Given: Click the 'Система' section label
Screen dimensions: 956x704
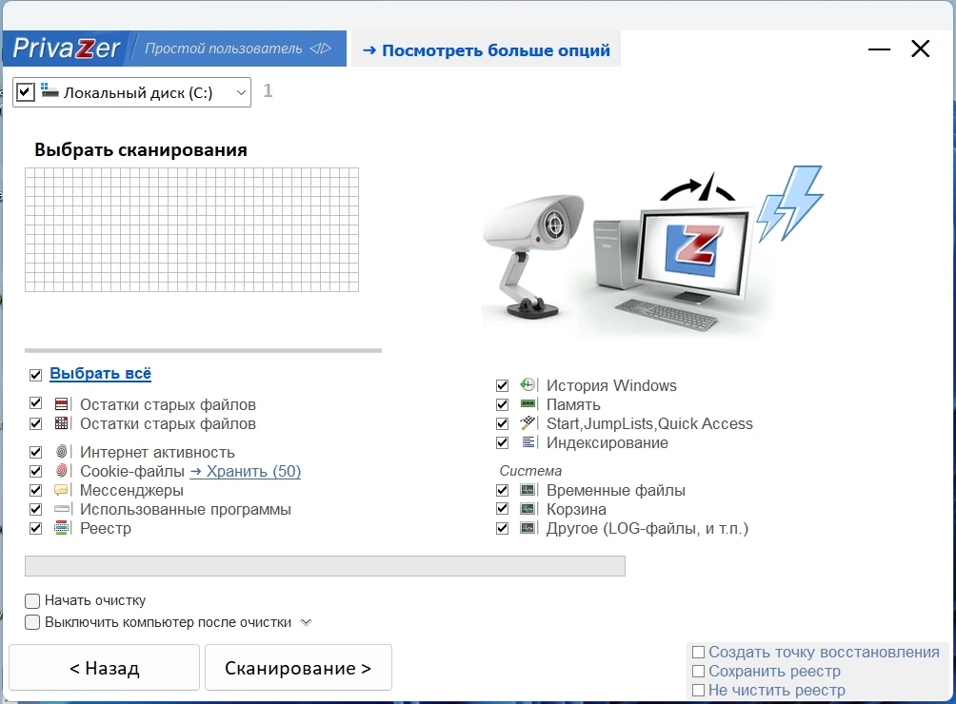Looking at the screenshot, I should click(530, 471).
